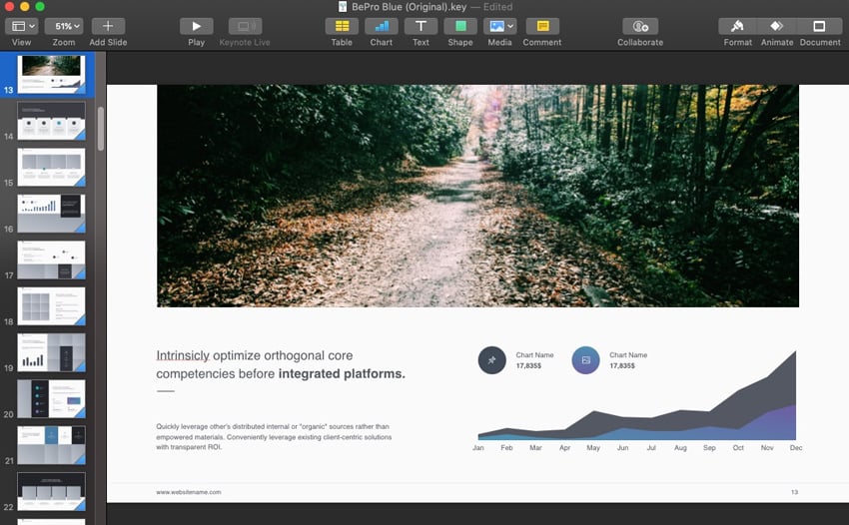Open the Chart insert tool
Screen dimensions: 849x525
(382, 27)
